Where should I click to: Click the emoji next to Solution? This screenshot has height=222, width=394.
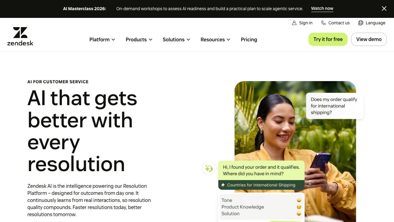click(x=299, y=214)
